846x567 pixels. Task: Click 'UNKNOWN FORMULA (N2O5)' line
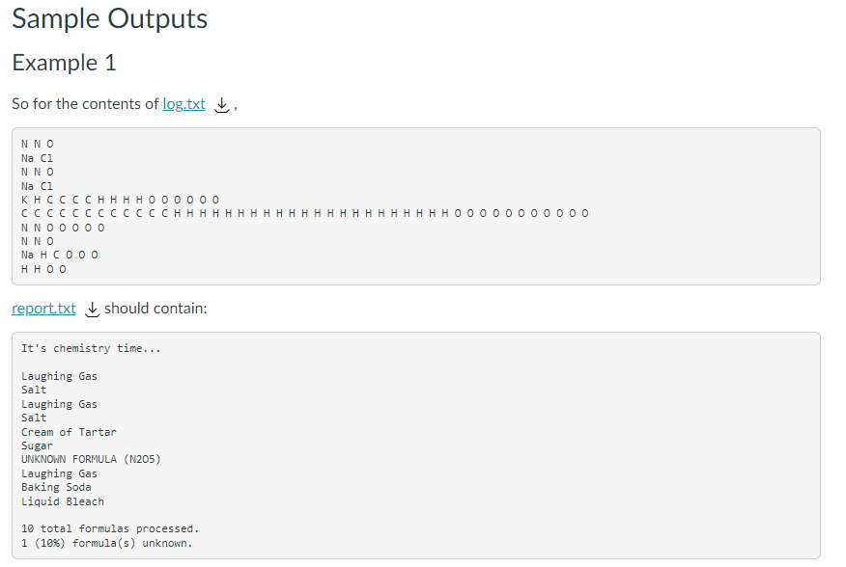pos(91,459)
